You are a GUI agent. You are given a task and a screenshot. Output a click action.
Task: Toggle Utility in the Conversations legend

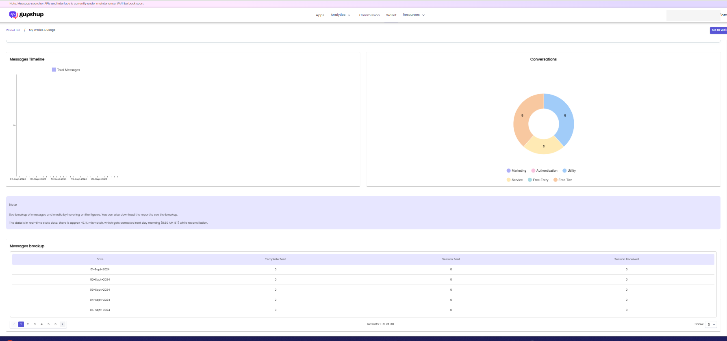click(x=569, y=171)
